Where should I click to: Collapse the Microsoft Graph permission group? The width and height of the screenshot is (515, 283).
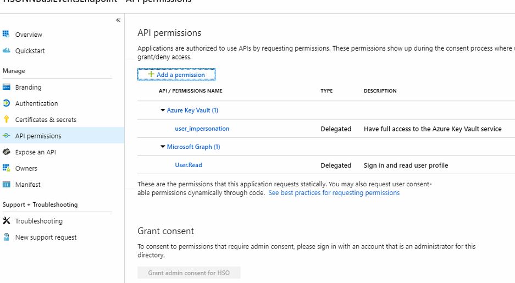163,147
